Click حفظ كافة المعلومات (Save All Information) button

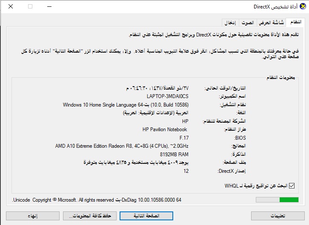90,216
